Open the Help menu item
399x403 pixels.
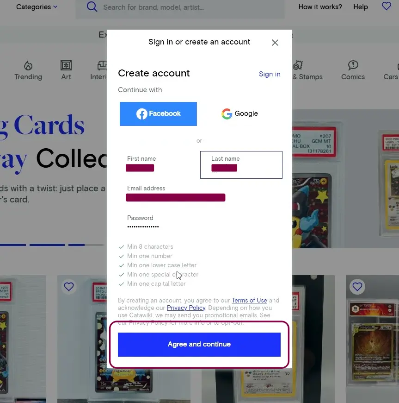click(x=361, y=7)
